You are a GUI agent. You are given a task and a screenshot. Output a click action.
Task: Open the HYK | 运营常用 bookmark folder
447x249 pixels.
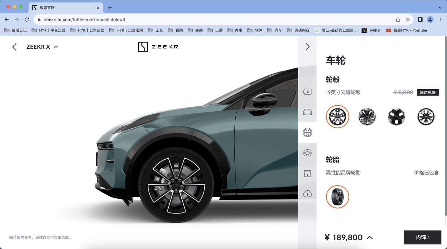(126, 30)
